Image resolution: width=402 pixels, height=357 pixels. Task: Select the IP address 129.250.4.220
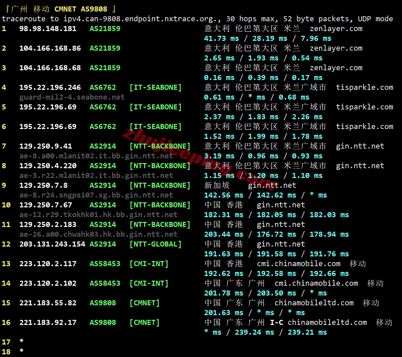tap(48, 166)
